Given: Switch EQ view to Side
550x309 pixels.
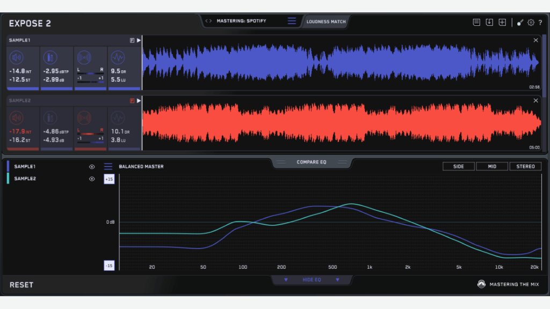Looking at the screenshot, I should tap(459, 166).
